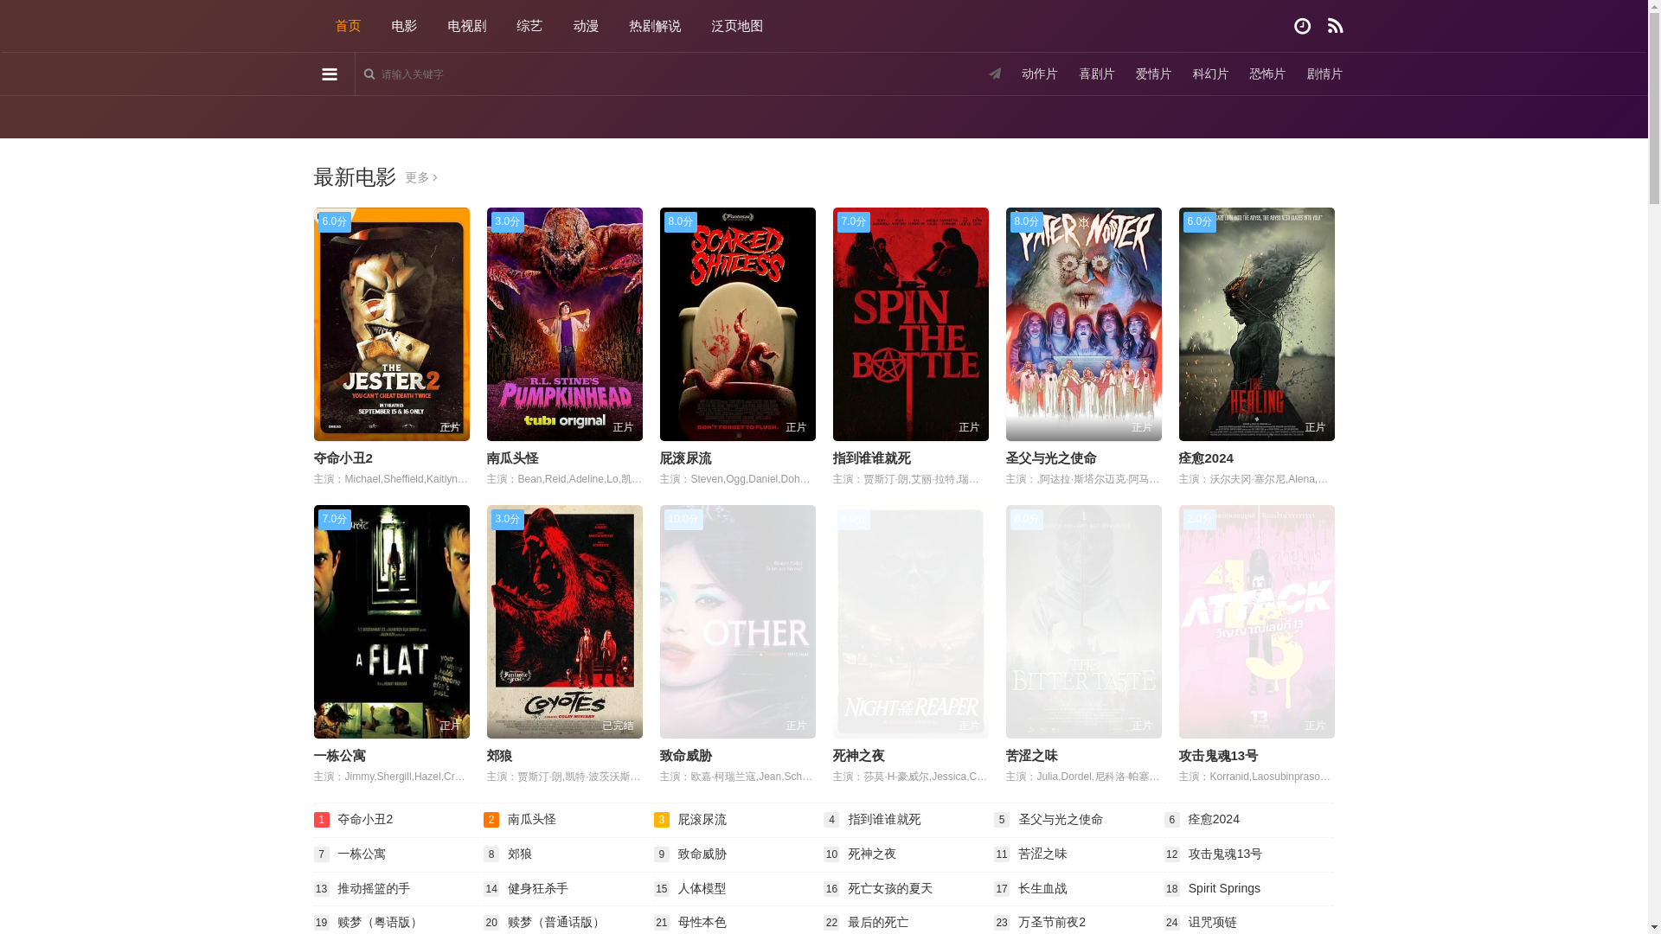The height and width of the screenshot is (934, 1661).
Task: Open the hamburger category menu
Action: 330,74
